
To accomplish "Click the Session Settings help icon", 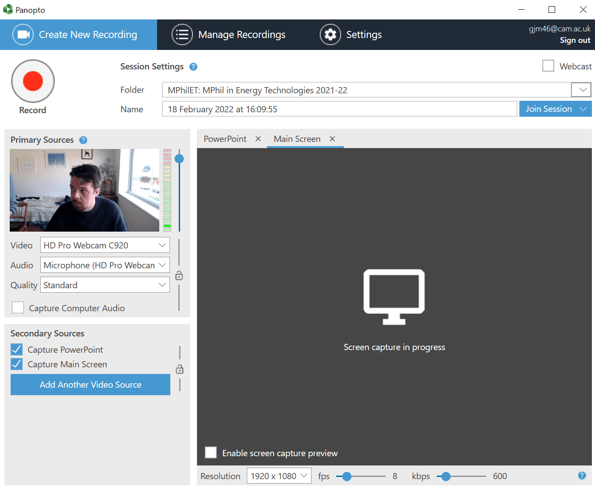I will click(193, 67).
